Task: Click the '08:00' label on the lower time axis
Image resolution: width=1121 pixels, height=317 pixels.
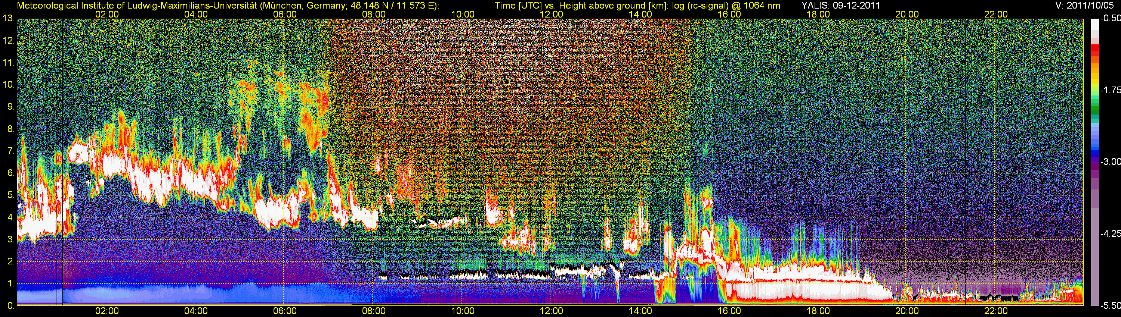Action: (374, 311)
